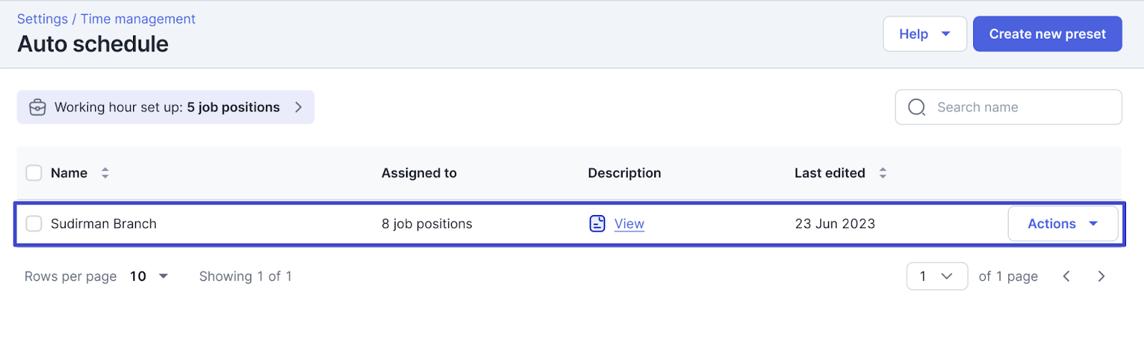Open the Help dropdown

[x=924, y=34]
